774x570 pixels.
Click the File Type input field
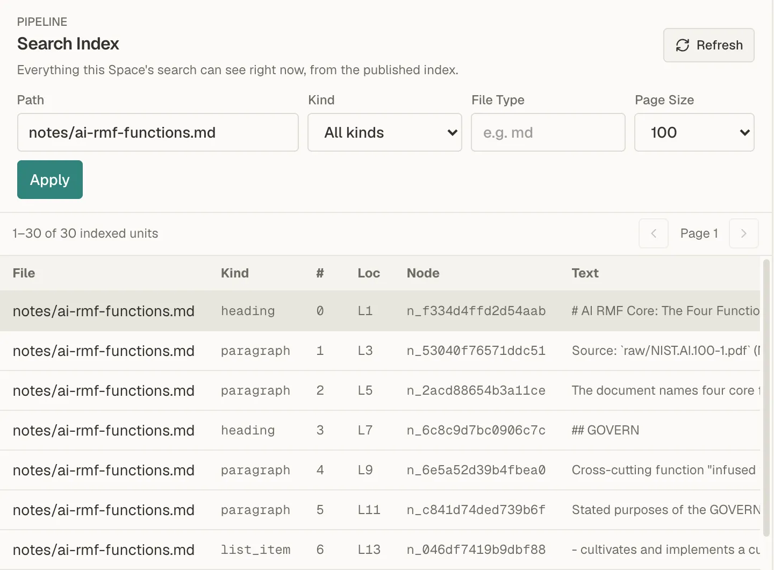tap(548, 132)
